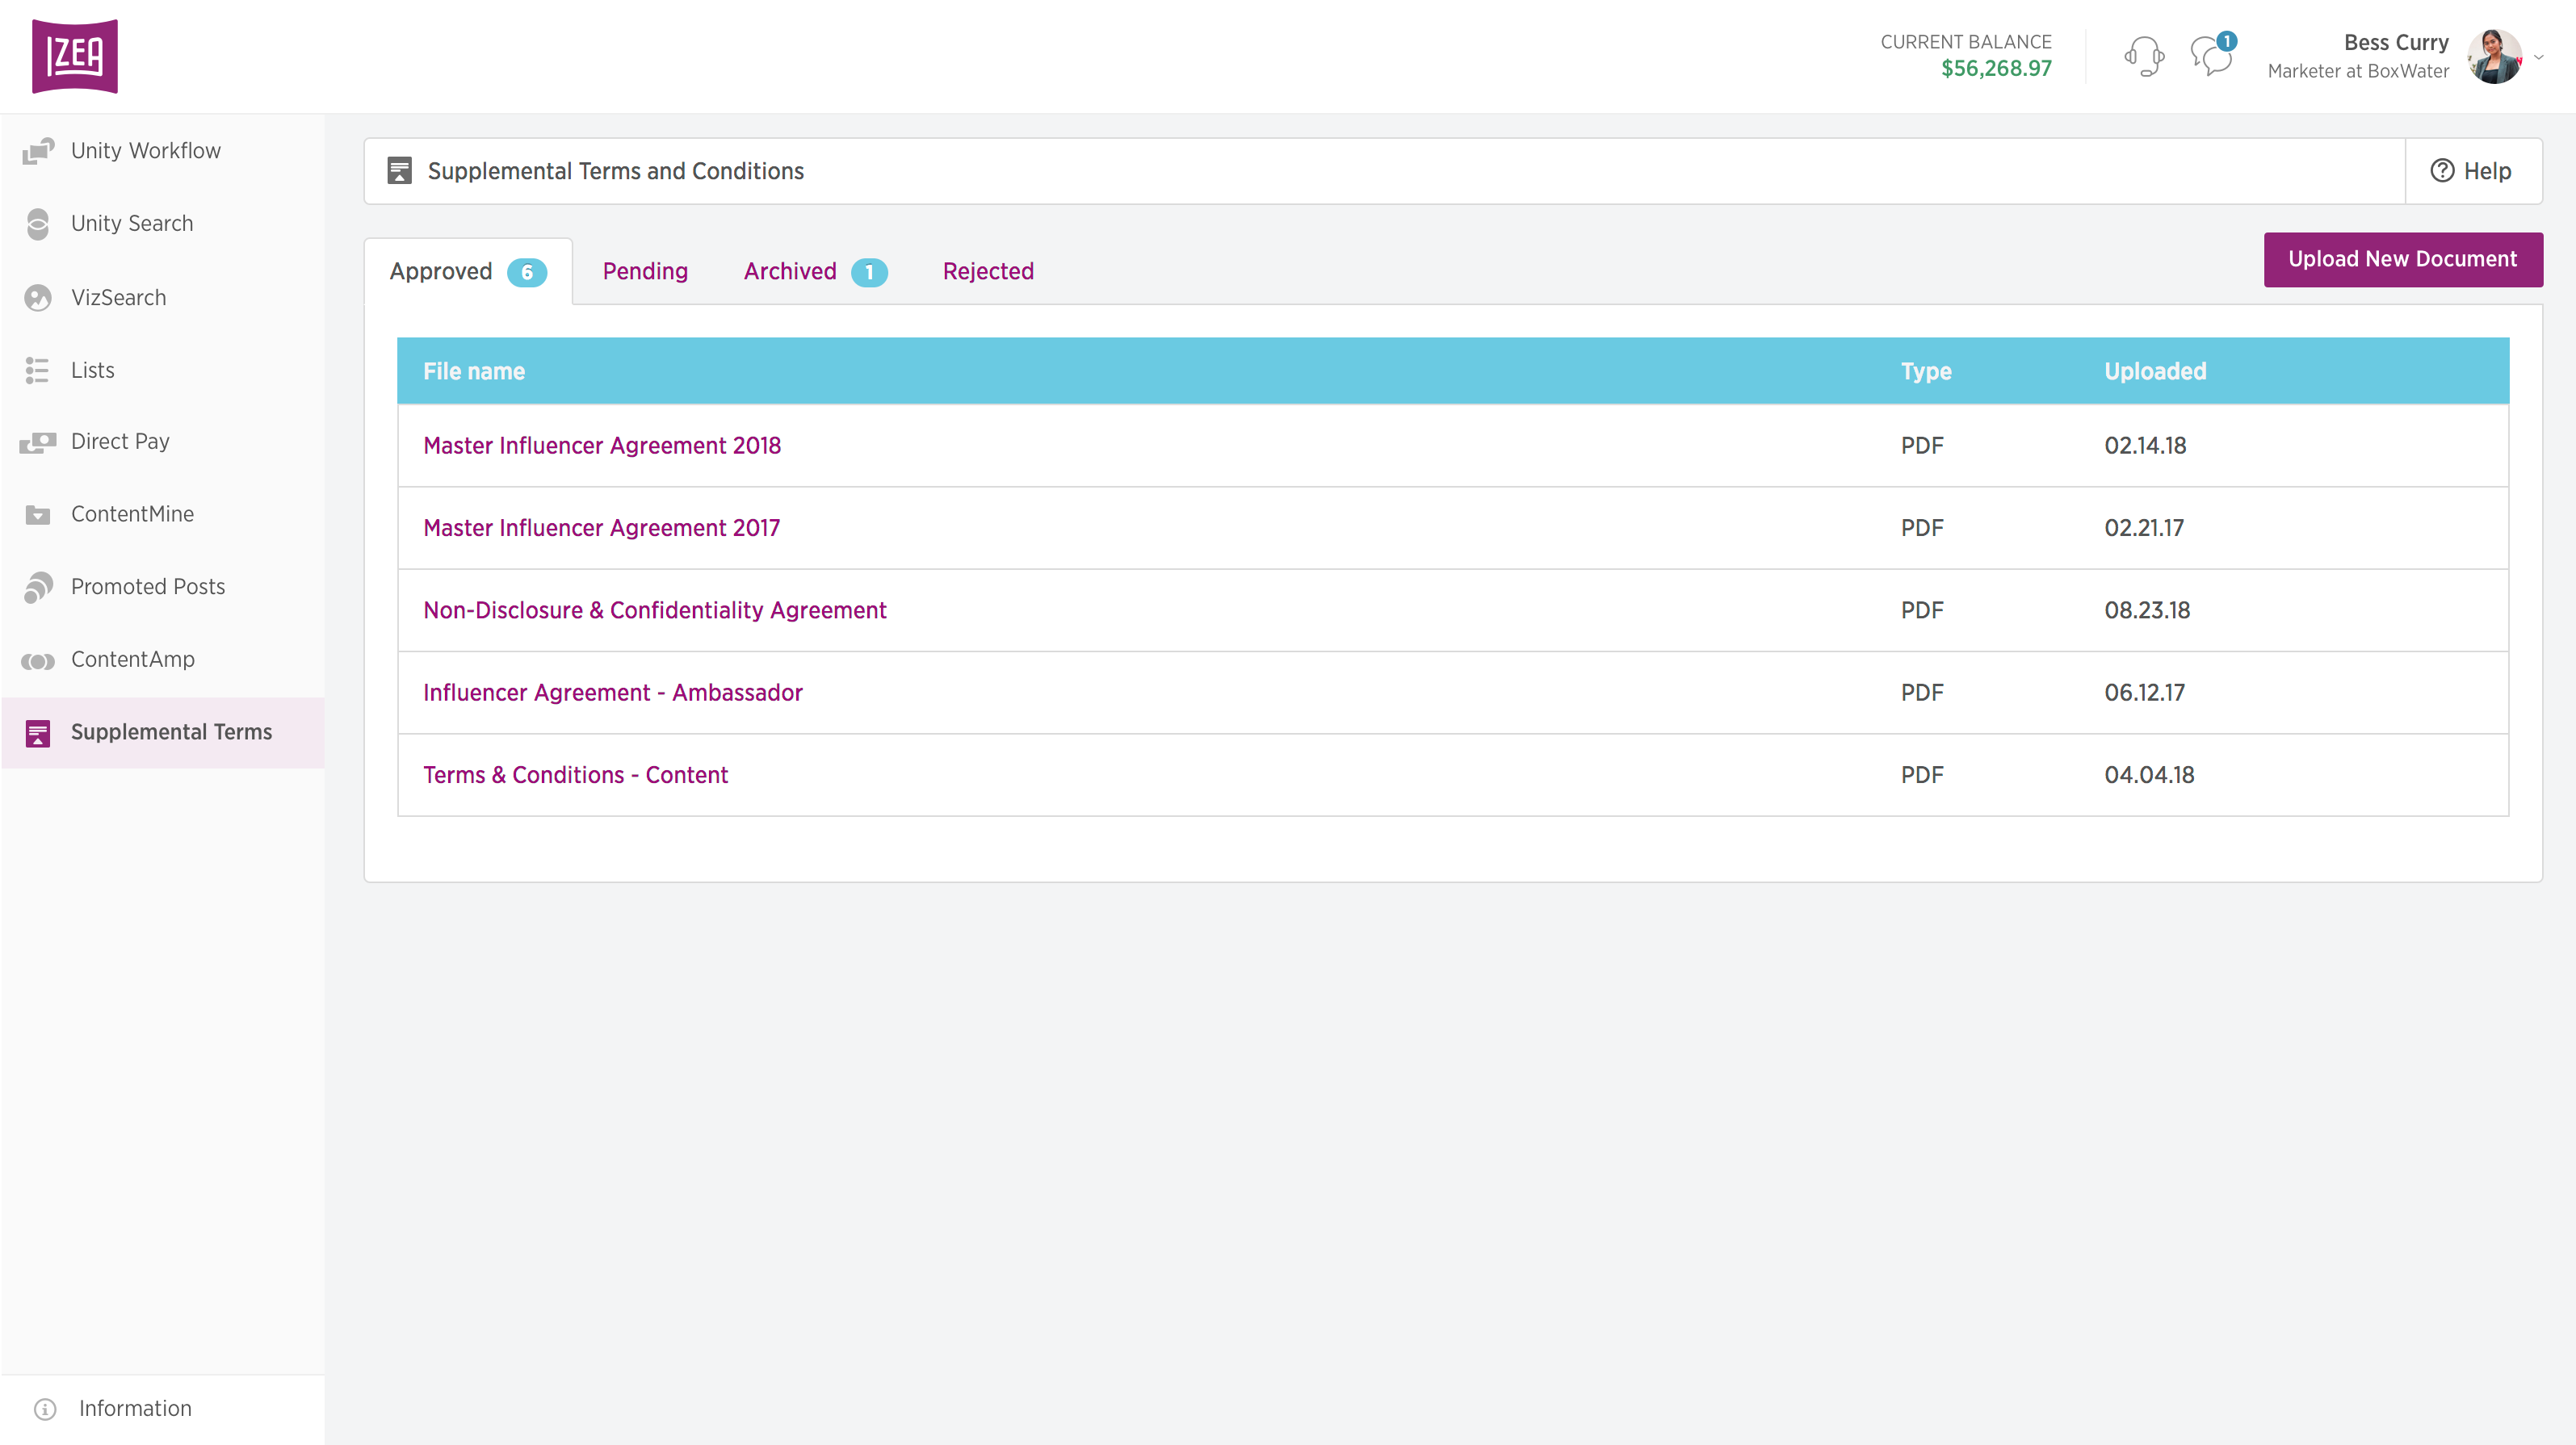2576x1445 pixels.
Task: Click Bess Curry's profile avatar
Action: point(2494,57)
